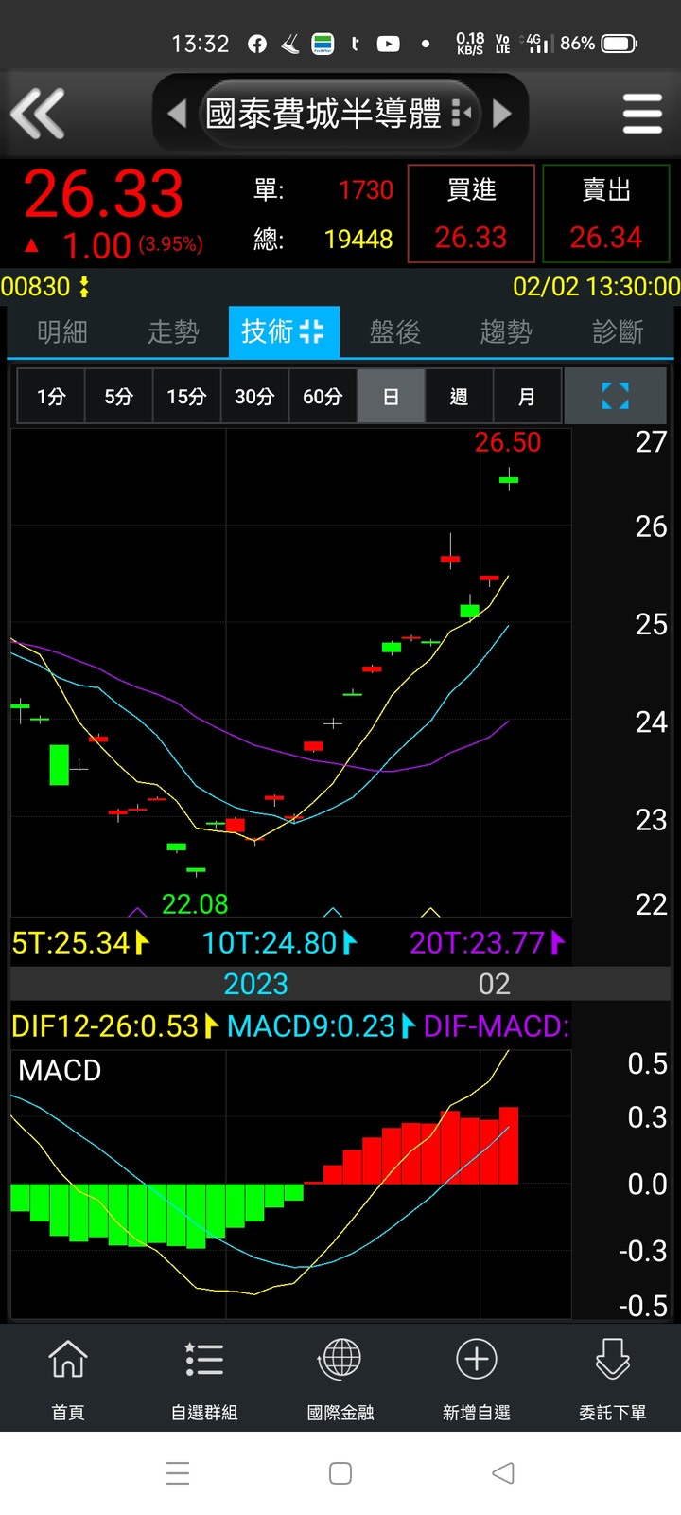This screenshot has height=1515, width=681.
Task: Tap the 22.08 low price label
Action: pos(195,904)
